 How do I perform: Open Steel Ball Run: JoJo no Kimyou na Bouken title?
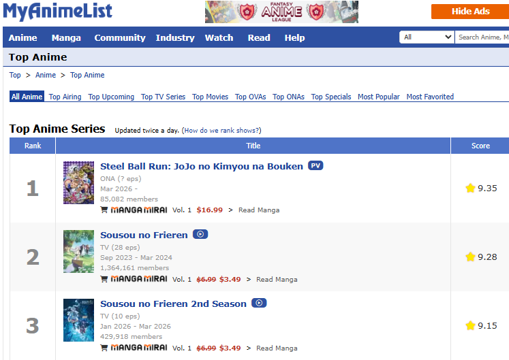[201, 166]
